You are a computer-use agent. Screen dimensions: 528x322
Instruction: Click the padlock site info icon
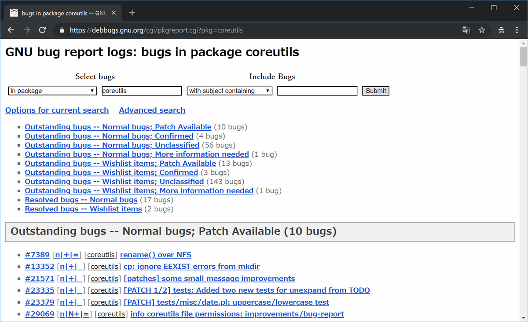pyautogui.click(x=61, y=30)
